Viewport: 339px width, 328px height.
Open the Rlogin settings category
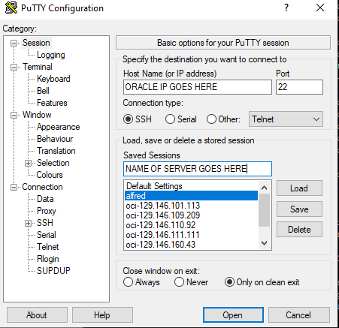47,259
